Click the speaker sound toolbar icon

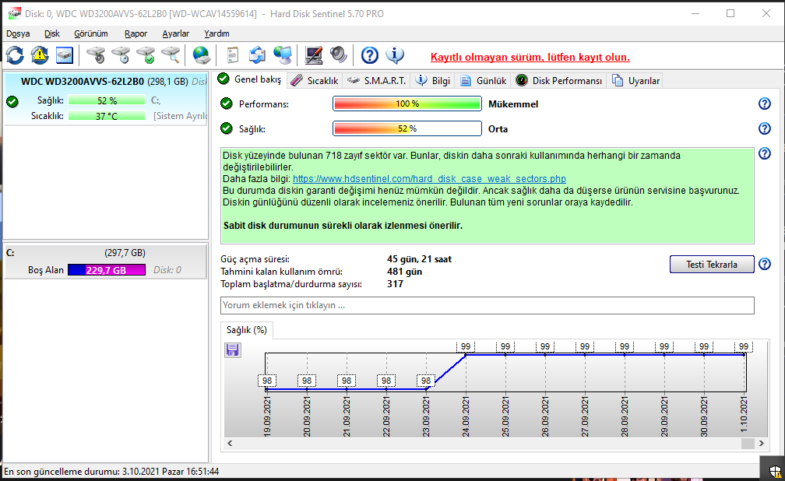click(x=339, y=55)
